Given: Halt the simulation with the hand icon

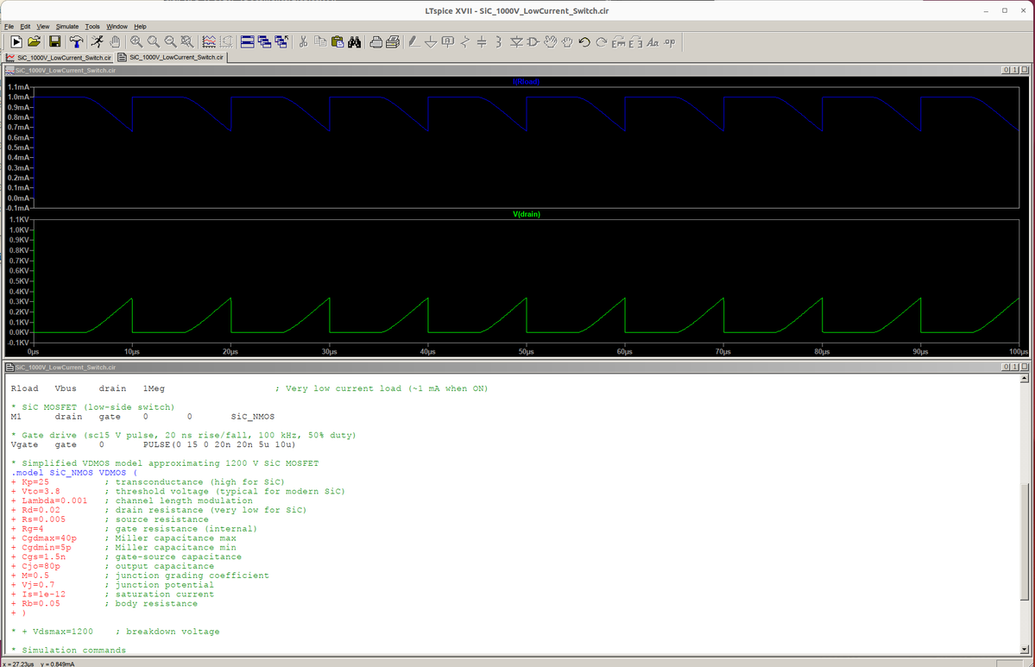Looking at the screenshot, I should pyautogui.click(x=115, y=42).
